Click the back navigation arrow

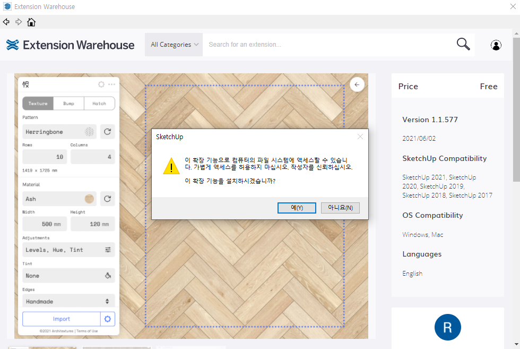(6, 22)
